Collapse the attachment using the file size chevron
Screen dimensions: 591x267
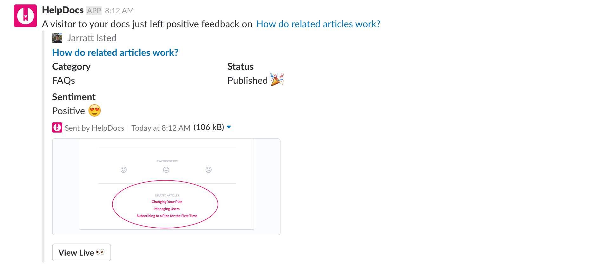pyautogui.click(x=229, y=127)
